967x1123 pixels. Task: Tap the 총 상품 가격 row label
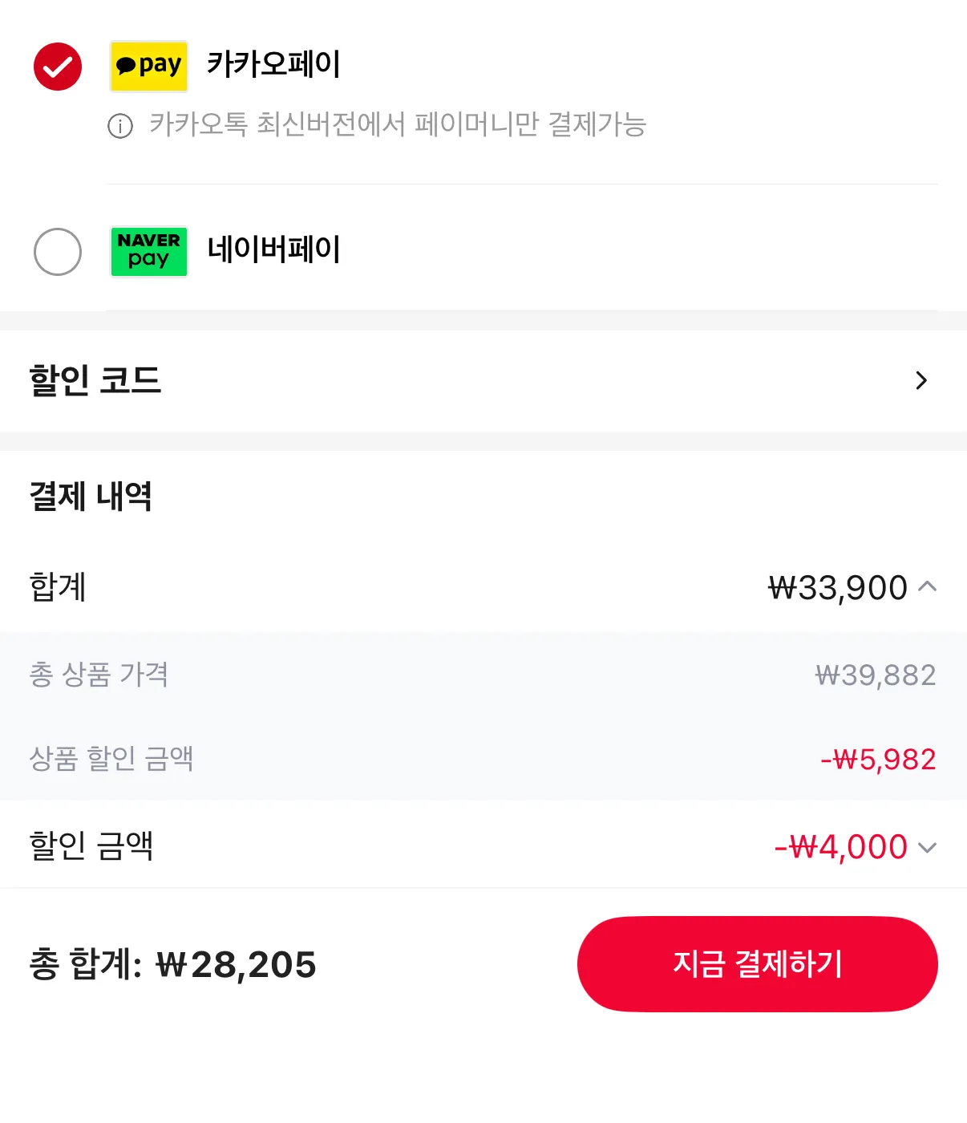pos(99,675)
